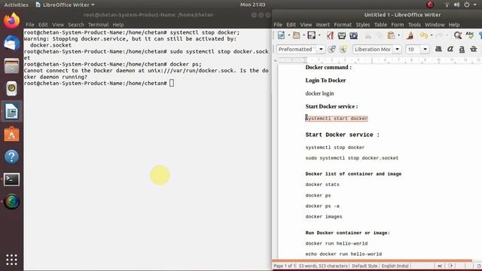Image resolution: width=482 pixels, height=271 pixels.
Task: Click the Terminal icon in the dock
Action: [x=12, y=179]
